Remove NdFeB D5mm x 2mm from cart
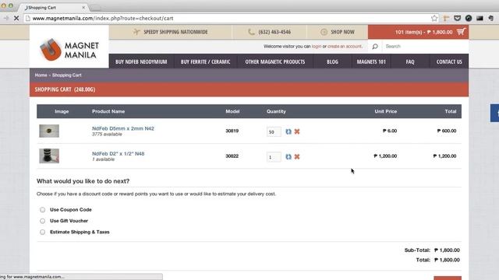 tap(297, 131)
